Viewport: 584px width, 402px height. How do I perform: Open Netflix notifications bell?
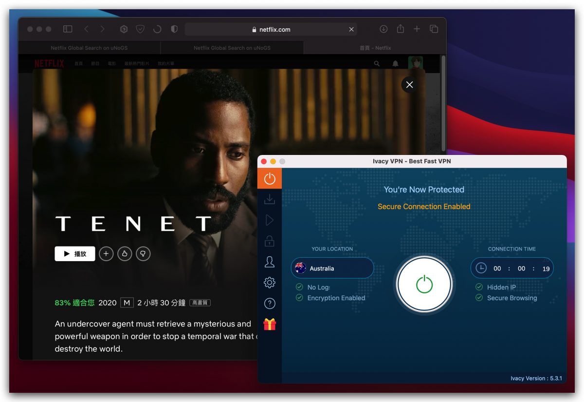(396, 63)
